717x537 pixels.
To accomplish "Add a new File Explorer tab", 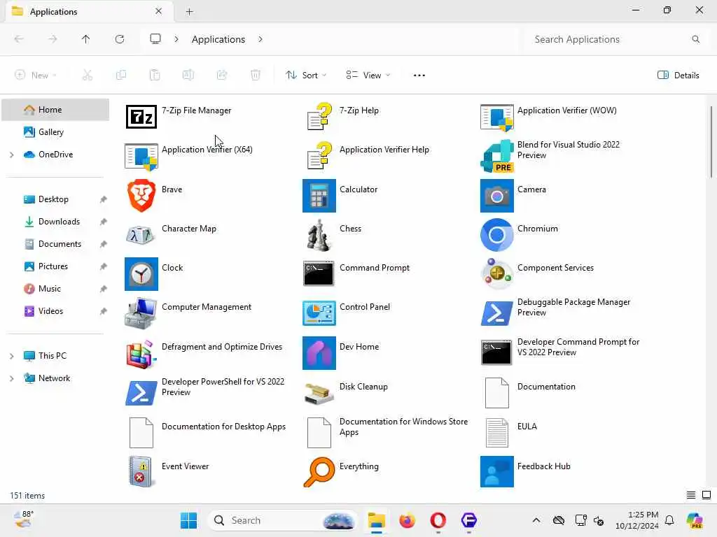I will click(x=189, y=12).
